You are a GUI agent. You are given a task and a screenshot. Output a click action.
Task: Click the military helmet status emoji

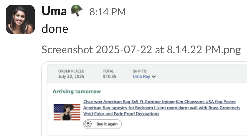click(x=77, y=11)
